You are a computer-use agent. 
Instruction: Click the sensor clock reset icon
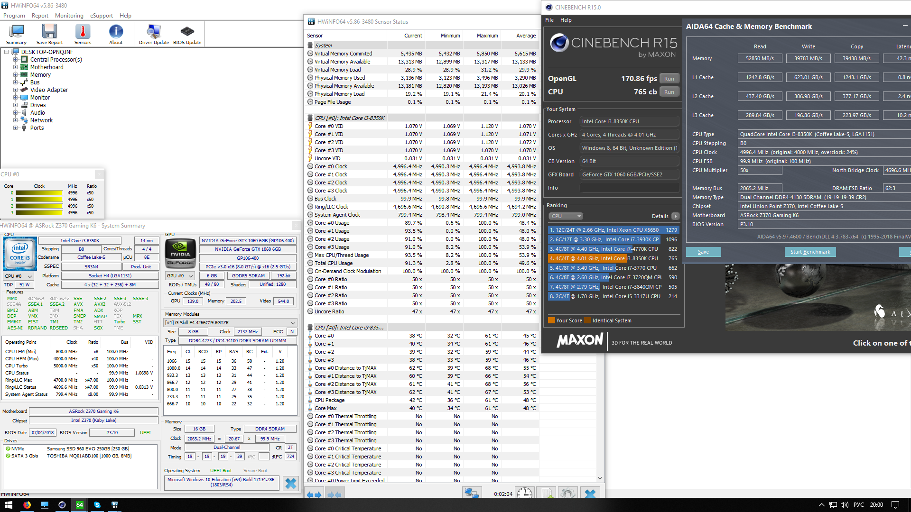(524, 494)
